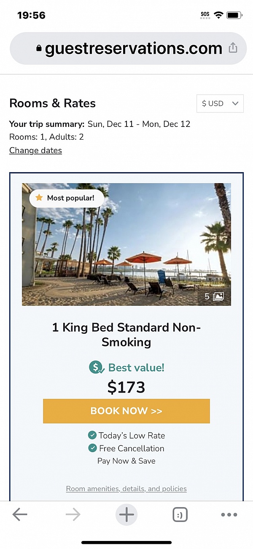Screen dimensions: 253x549
Task: Tap the star on the Most popular badge
Action: tap(39, 198)
